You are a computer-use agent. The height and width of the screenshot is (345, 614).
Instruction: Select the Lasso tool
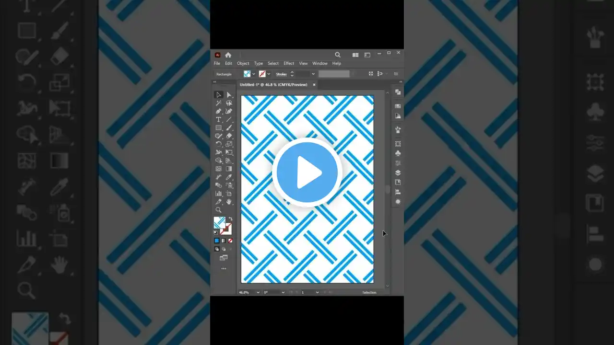click(x=229, y=103)
